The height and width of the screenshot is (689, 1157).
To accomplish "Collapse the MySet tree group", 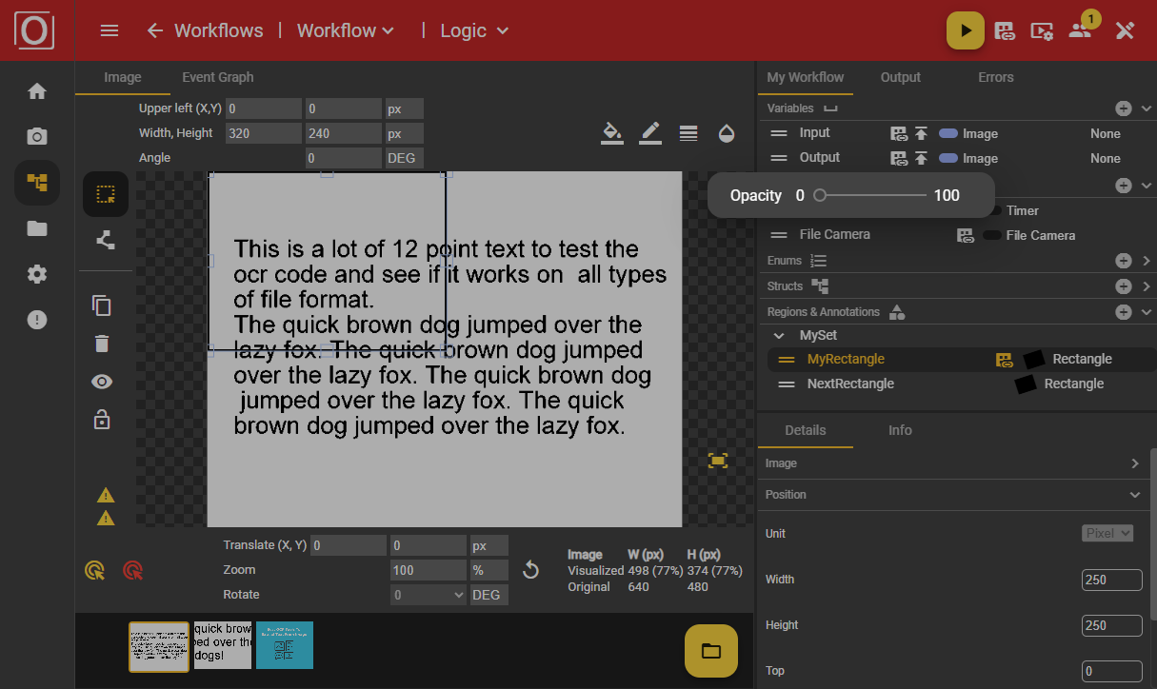I will (779, 336).
